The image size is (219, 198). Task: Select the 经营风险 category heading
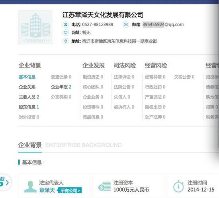coord(156,65)
